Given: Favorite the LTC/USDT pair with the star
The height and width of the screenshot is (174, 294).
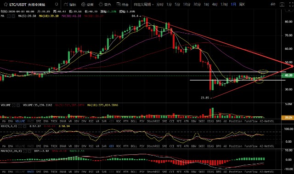Looking at the screenshot, I should pyautogui.click(x=6, y=4).
